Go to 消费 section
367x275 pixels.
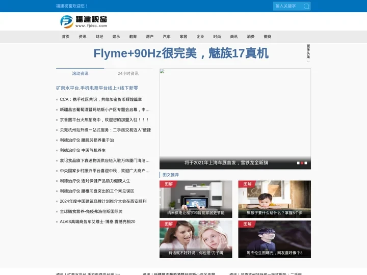251,37
